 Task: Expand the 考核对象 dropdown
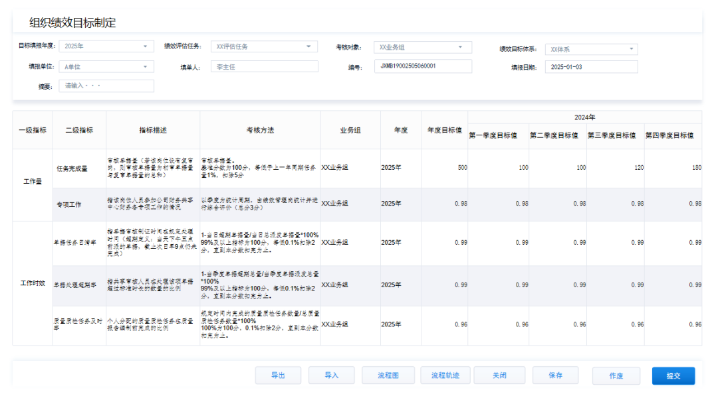[423, 46]
